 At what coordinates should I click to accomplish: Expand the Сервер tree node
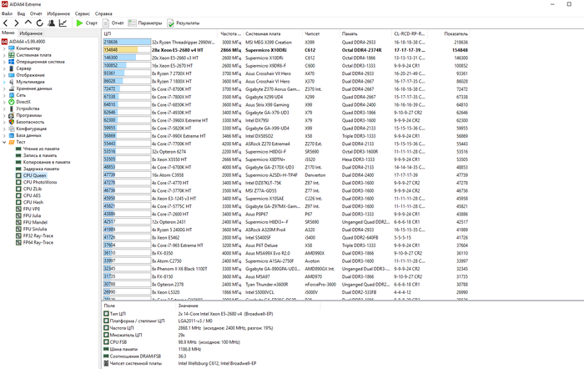coord(4,68)
